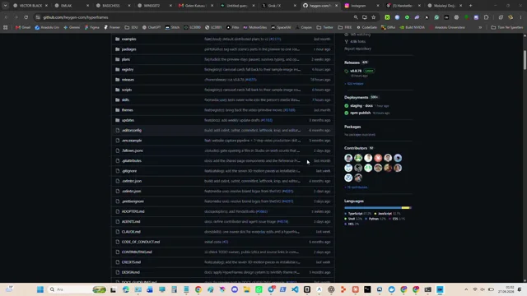The width and height of the screenshot is (527, 296).
Task: Open the ChatGPT bookmark
Action: 152,27
